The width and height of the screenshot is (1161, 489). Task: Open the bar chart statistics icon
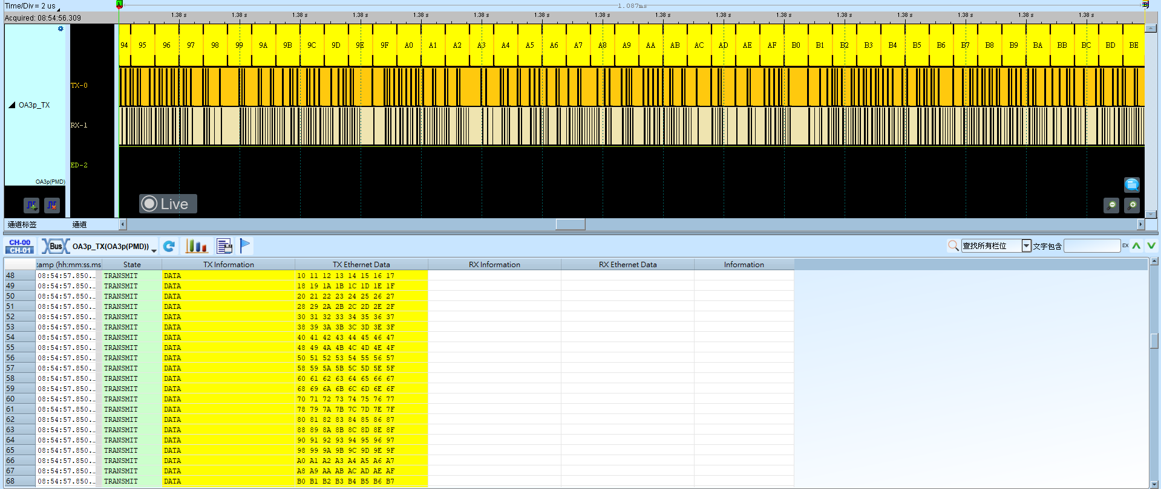(x=196, y=246)
